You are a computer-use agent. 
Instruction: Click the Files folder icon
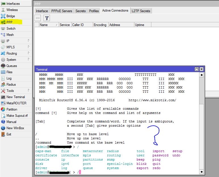click(x=3, y=72)
